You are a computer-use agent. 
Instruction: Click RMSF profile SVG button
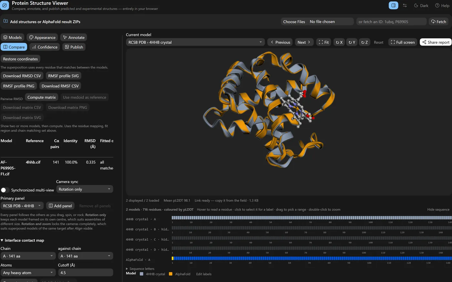click(63, 76)
